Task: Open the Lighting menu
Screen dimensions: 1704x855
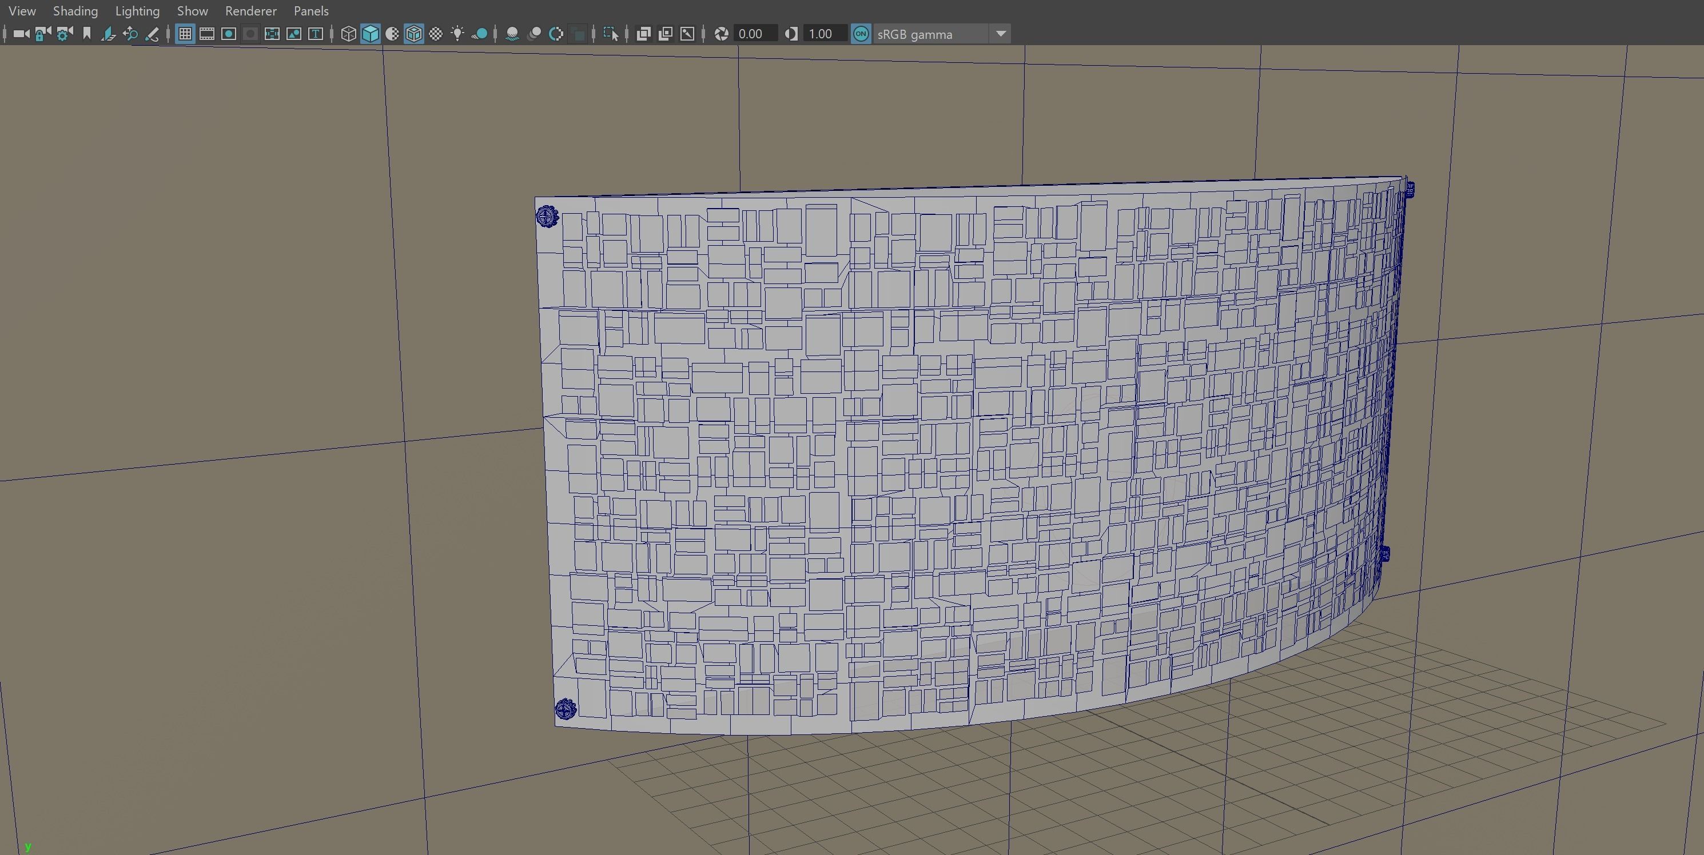Action: click(137, 11)
